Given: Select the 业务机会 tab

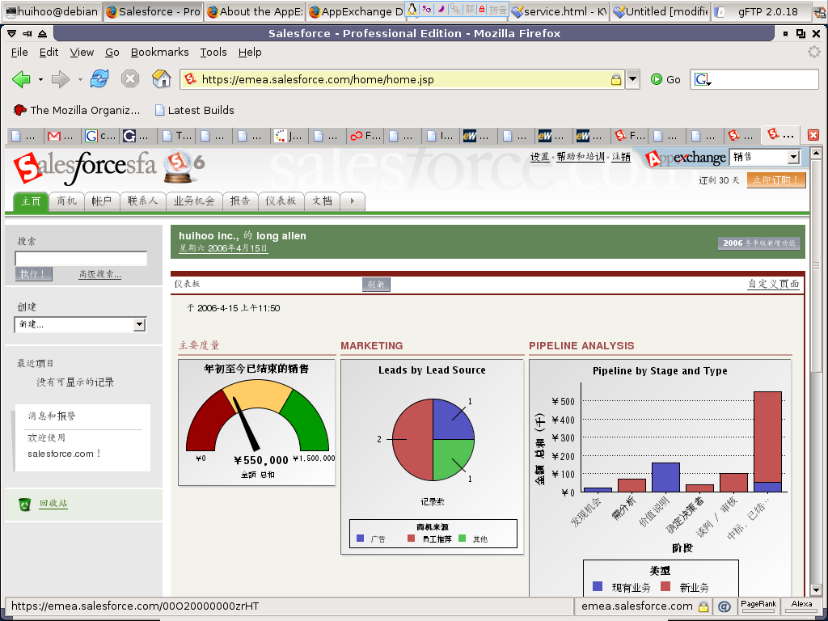Looking at the screenshot, I should [x=194, y=201].
